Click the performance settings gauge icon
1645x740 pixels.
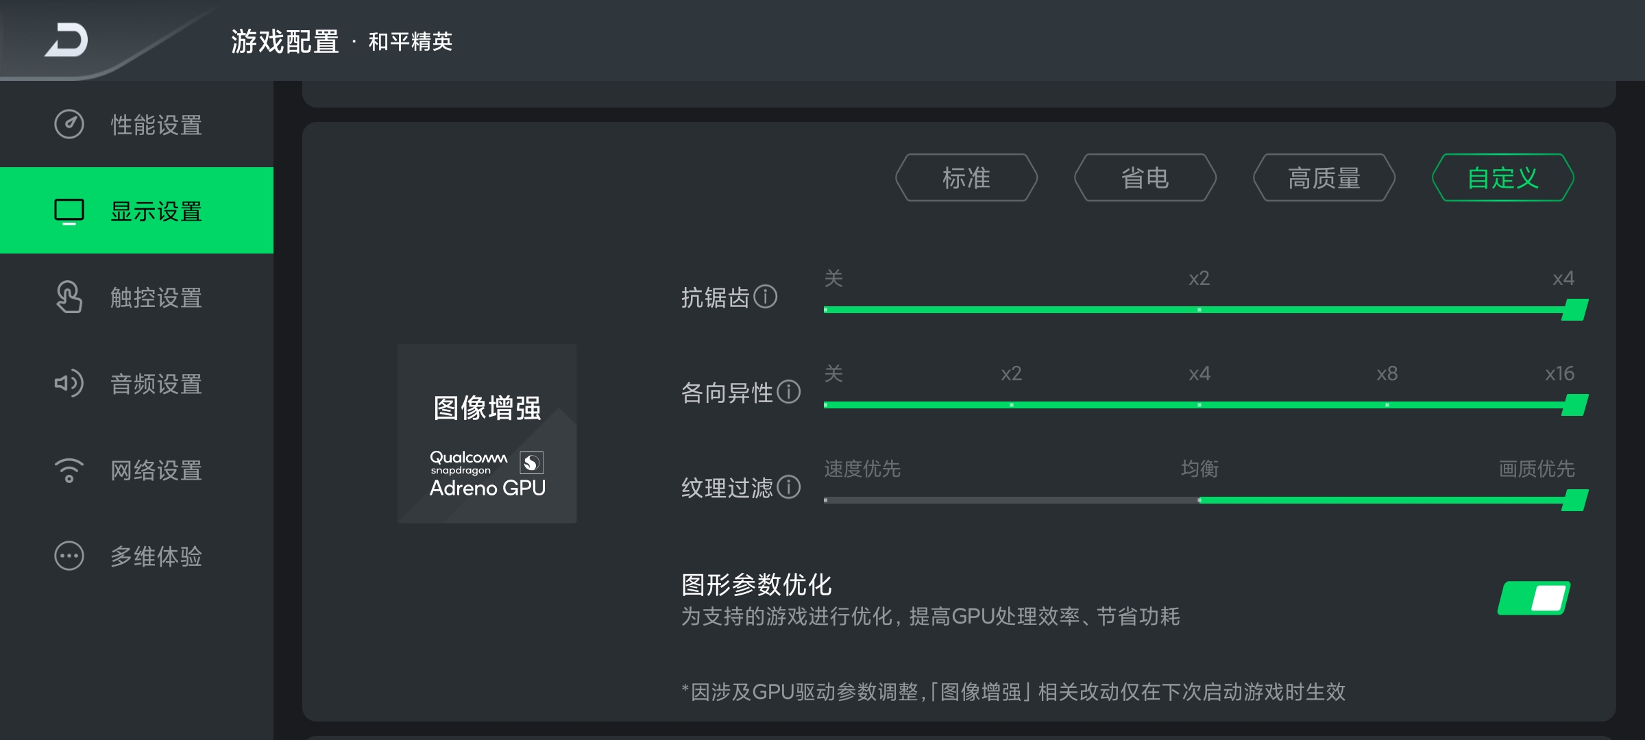click(69, 125)
